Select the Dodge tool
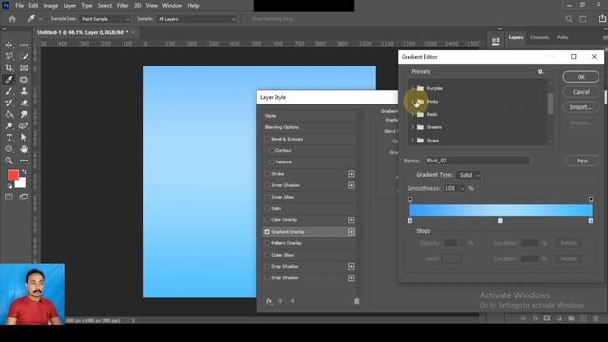Screen dimensions: 608x342 coord(9,125)
